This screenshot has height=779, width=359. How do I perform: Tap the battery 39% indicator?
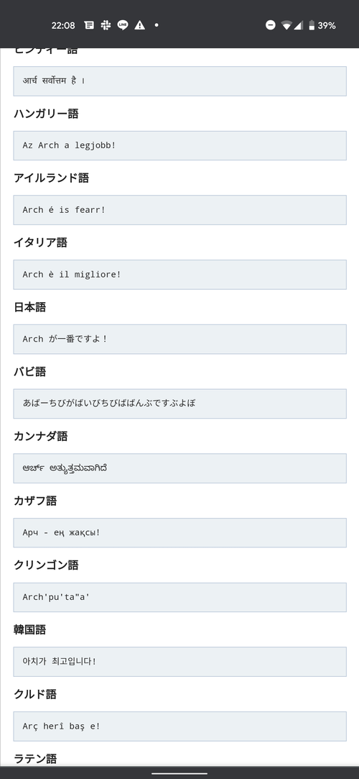coord(322,25)
